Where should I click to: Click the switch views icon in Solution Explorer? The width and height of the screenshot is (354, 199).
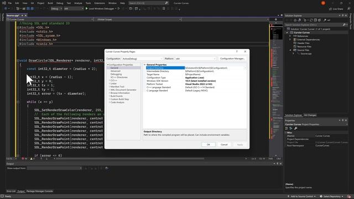(x=299, y=20)
